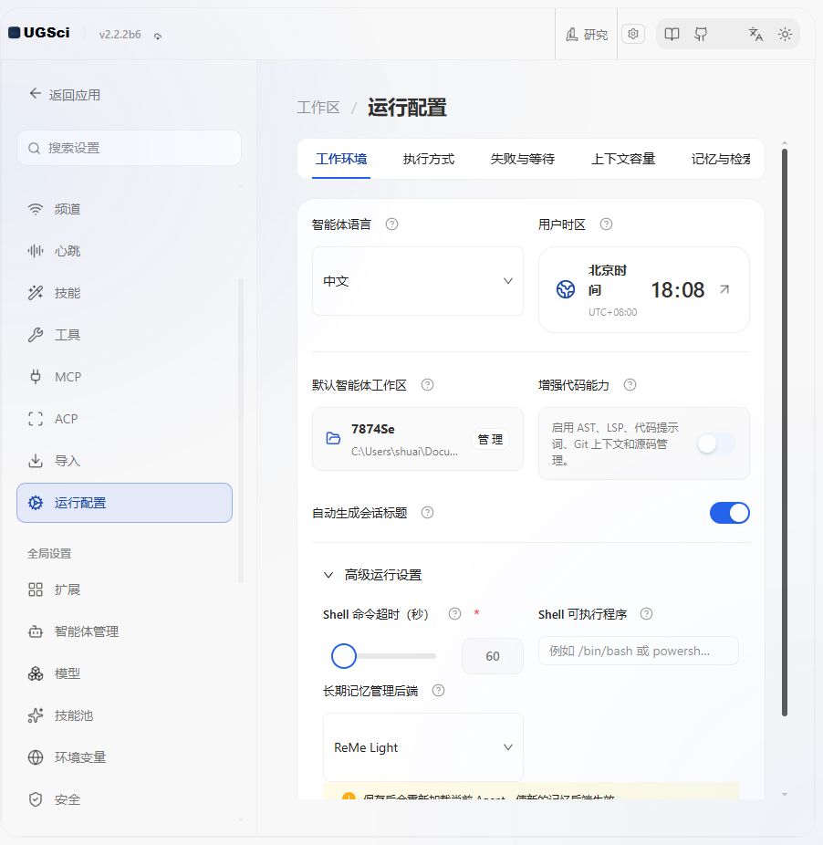Enable the 增强代码能力 toggle
This screenshot has height=845, width=823.
point(715,443)
